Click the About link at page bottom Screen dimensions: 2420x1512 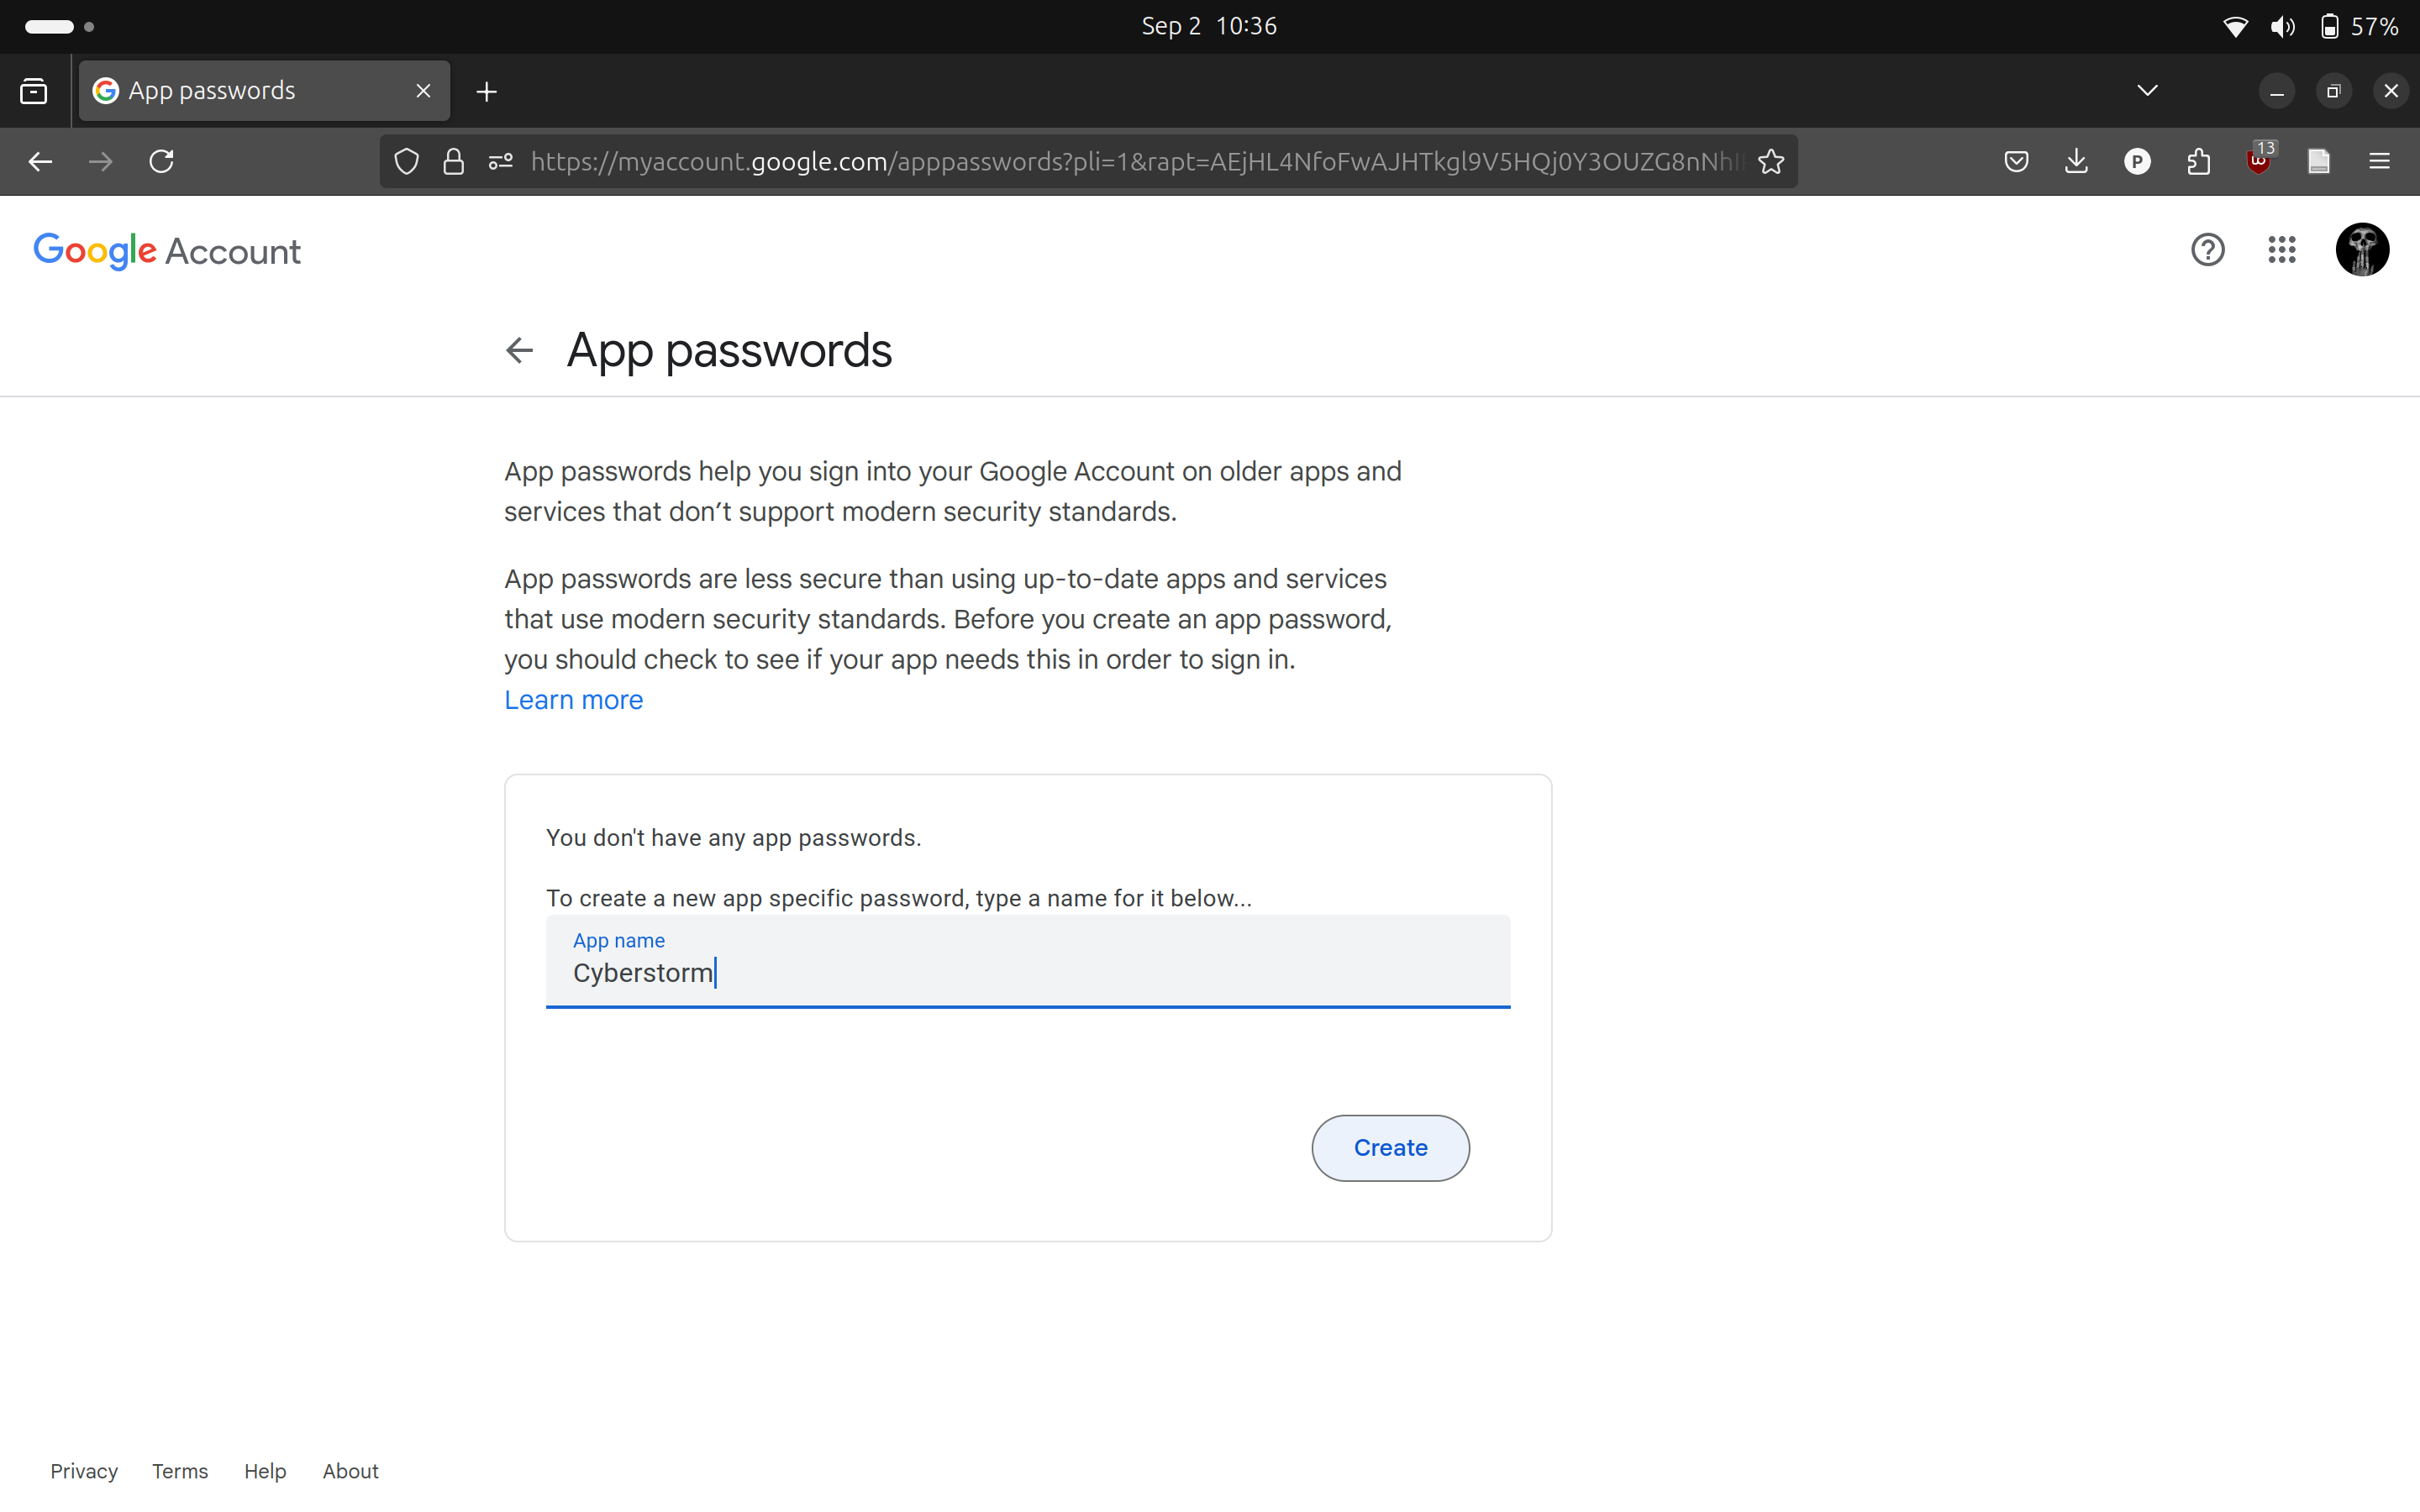click(x=349, y=1470)
